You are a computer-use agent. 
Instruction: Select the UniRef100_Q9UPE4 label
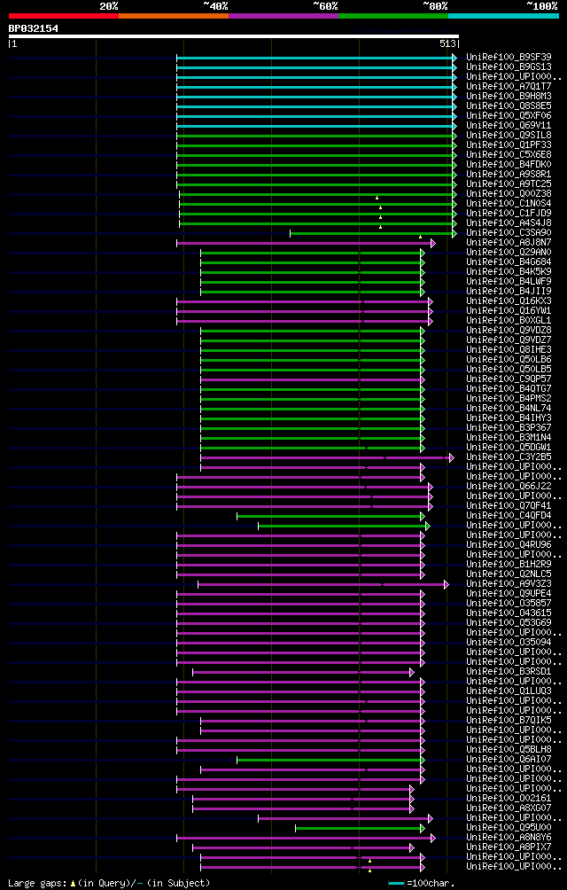coord(509,593)
